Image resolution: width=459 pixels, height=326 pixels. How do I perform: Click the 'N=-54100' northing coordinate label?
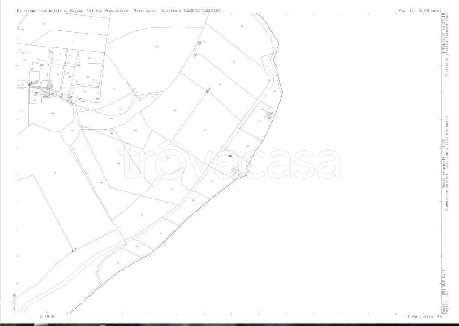(x=14, y=303)
